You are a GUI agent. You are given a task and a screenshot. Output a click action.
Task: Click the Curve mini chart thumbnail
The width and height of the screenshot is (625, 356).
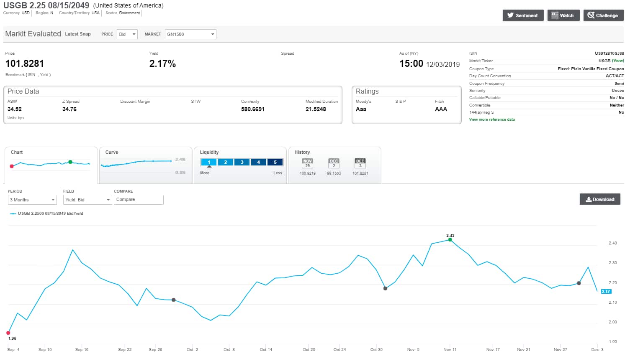pos(136,163)
